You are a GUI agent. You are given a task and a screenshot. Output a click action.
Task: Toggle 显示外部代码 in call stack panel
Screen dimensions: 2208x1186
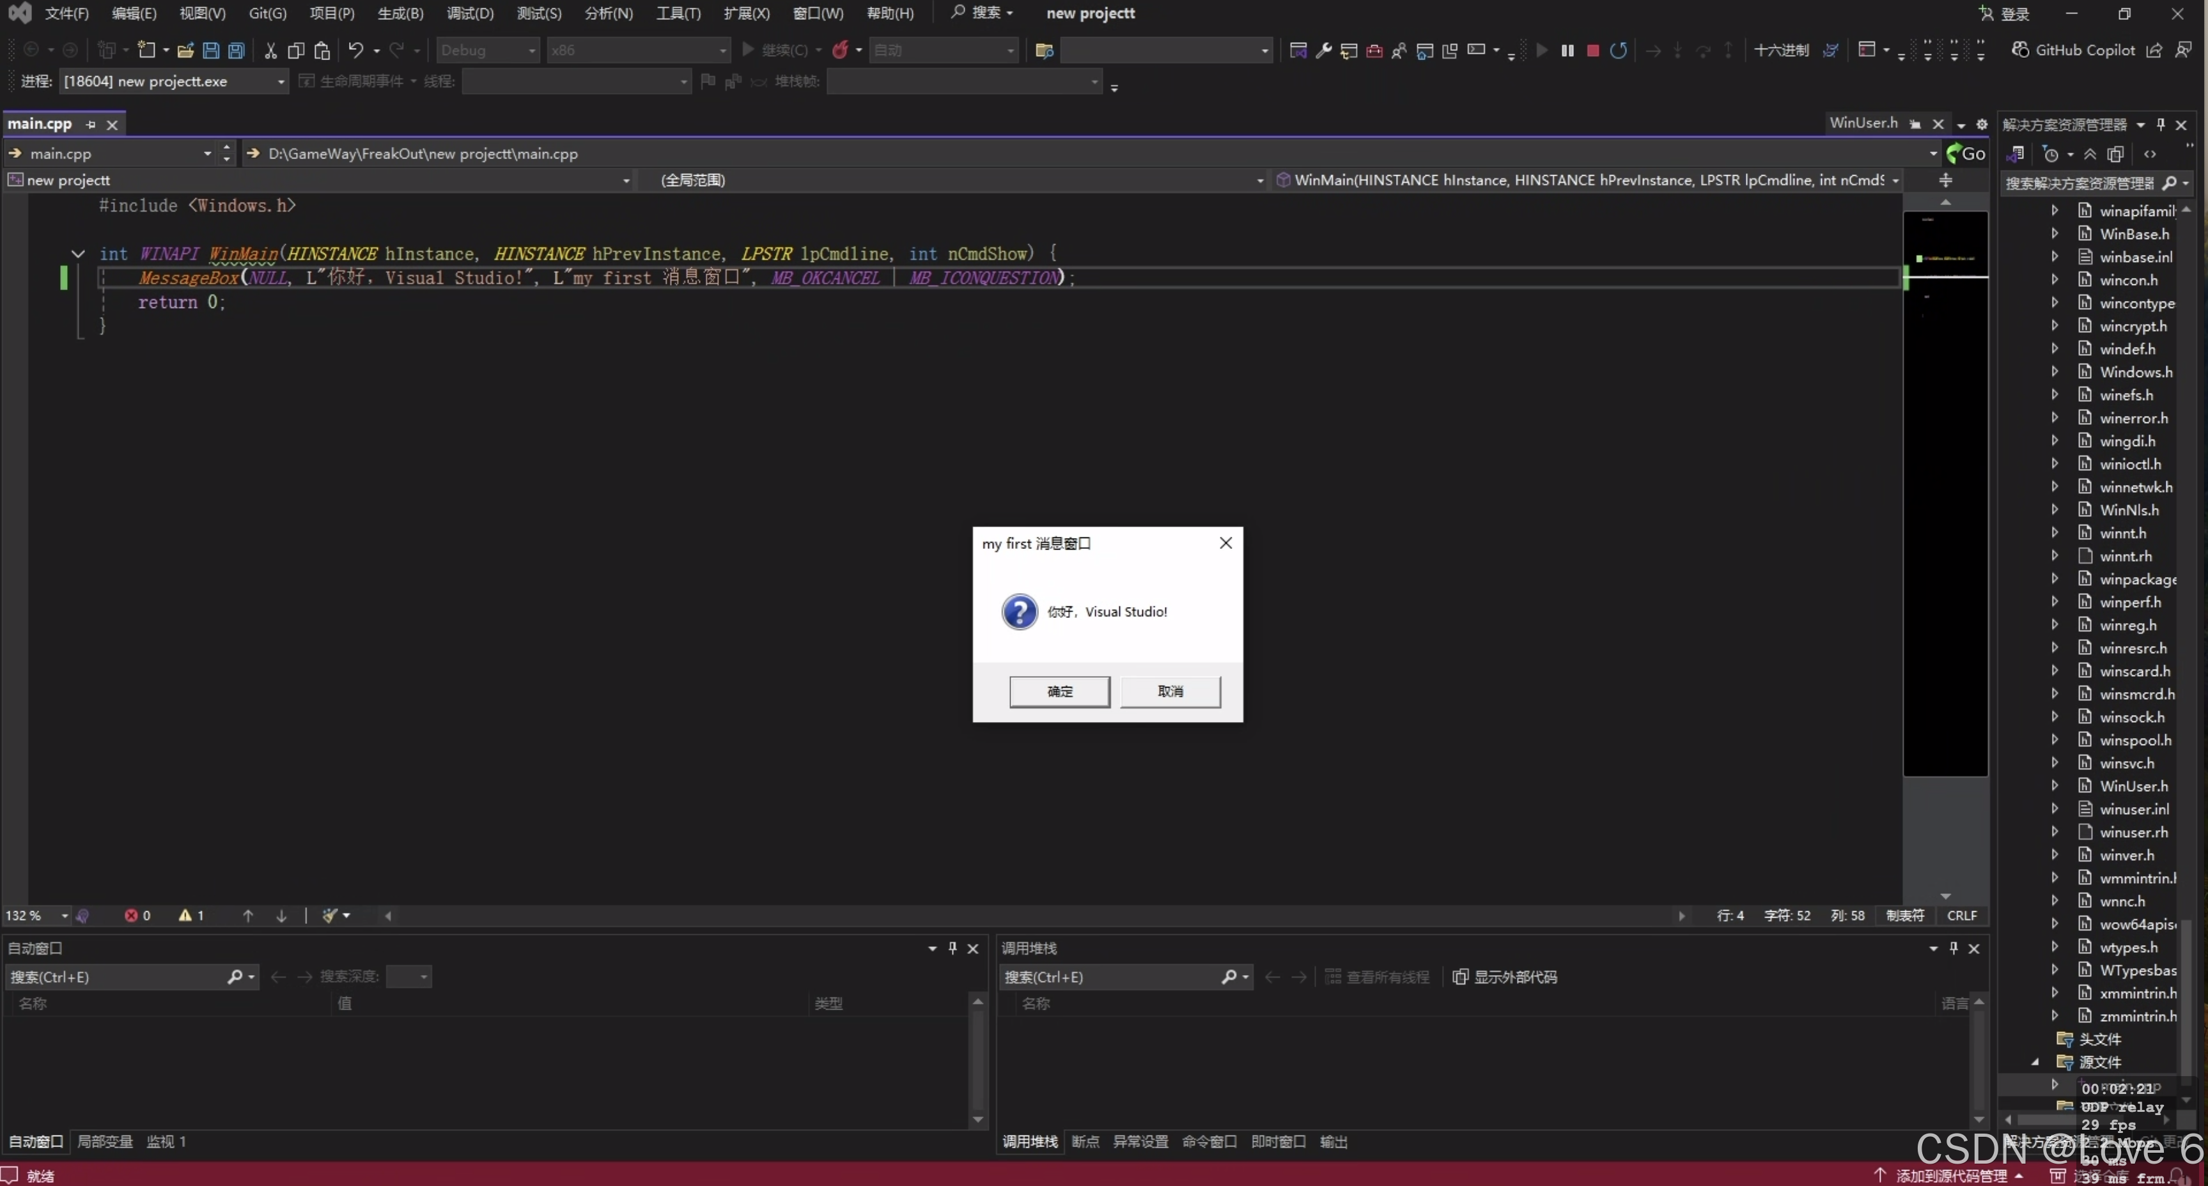click(x=1505, y=977)
